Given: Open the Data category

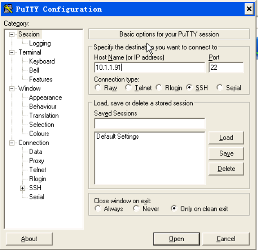Looking at the screenshot, I should point(36,152).
